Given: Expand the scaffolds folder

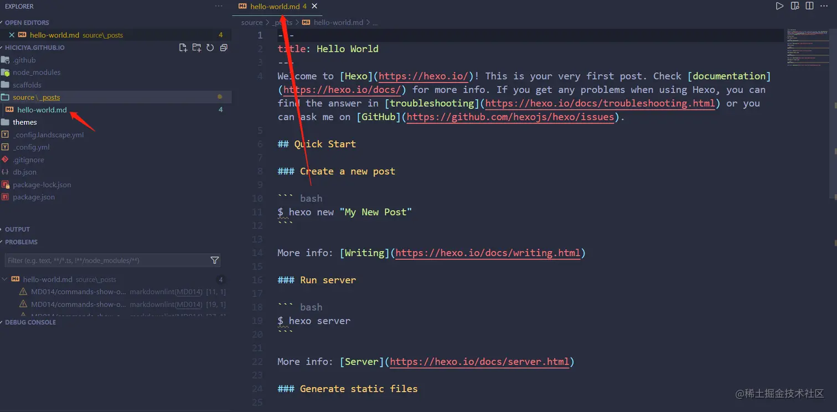Looking at the screenshot, I should (27, 85).
